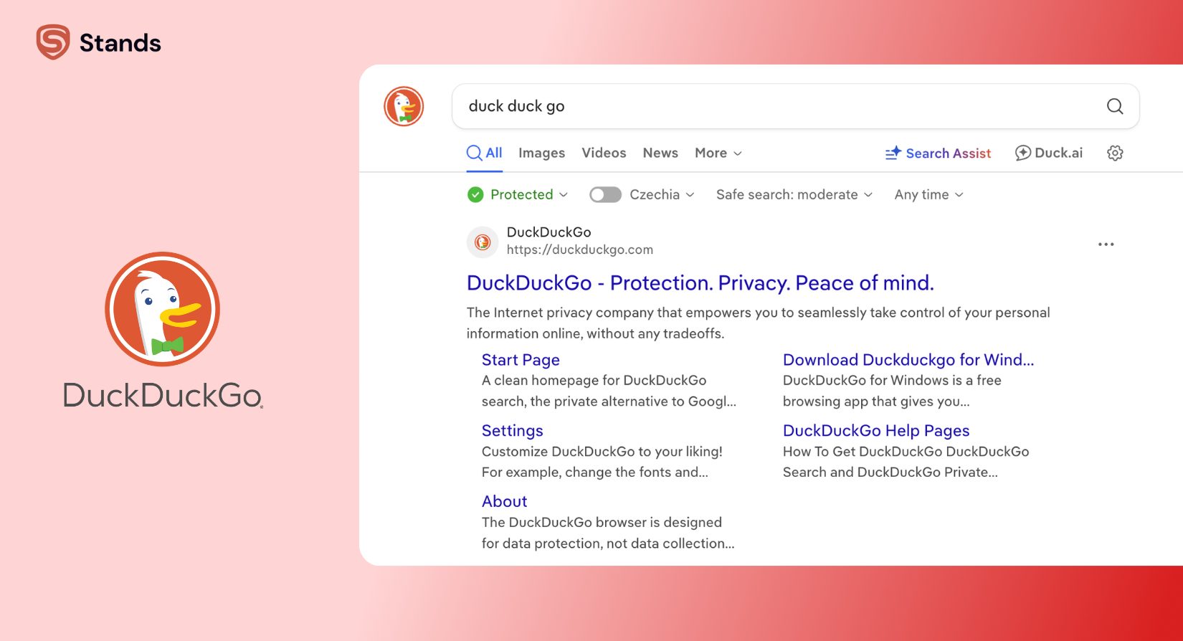Open the About sitelink

coord(504,502)
